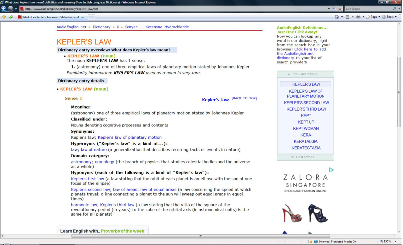The height and width of the screenshot is (245, 403).
Task: Click the AdChoices icon on the Zalora ad
Action: point(331,170)
